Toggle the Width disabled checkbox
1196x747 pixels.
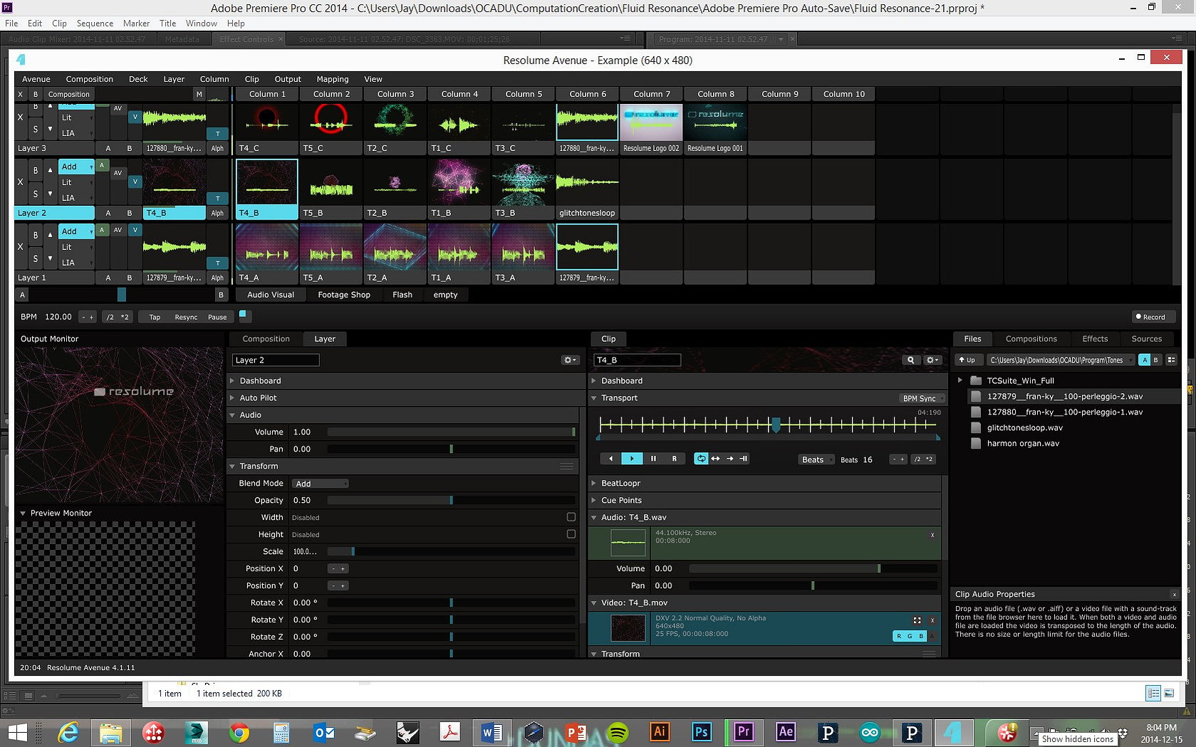pyautogui.click(x=571, y=517)
